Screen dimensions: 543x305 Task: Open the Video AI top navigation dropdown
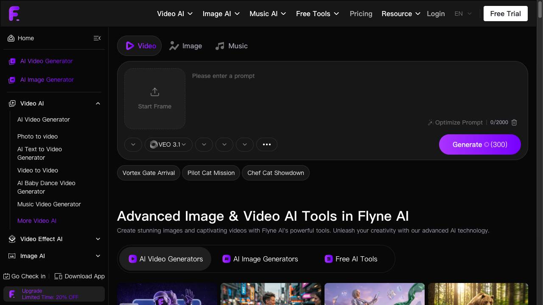[175, 14]
